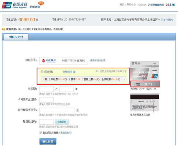Switch language to English
Viewport: 178px width, 146px height.
point(142,5)
